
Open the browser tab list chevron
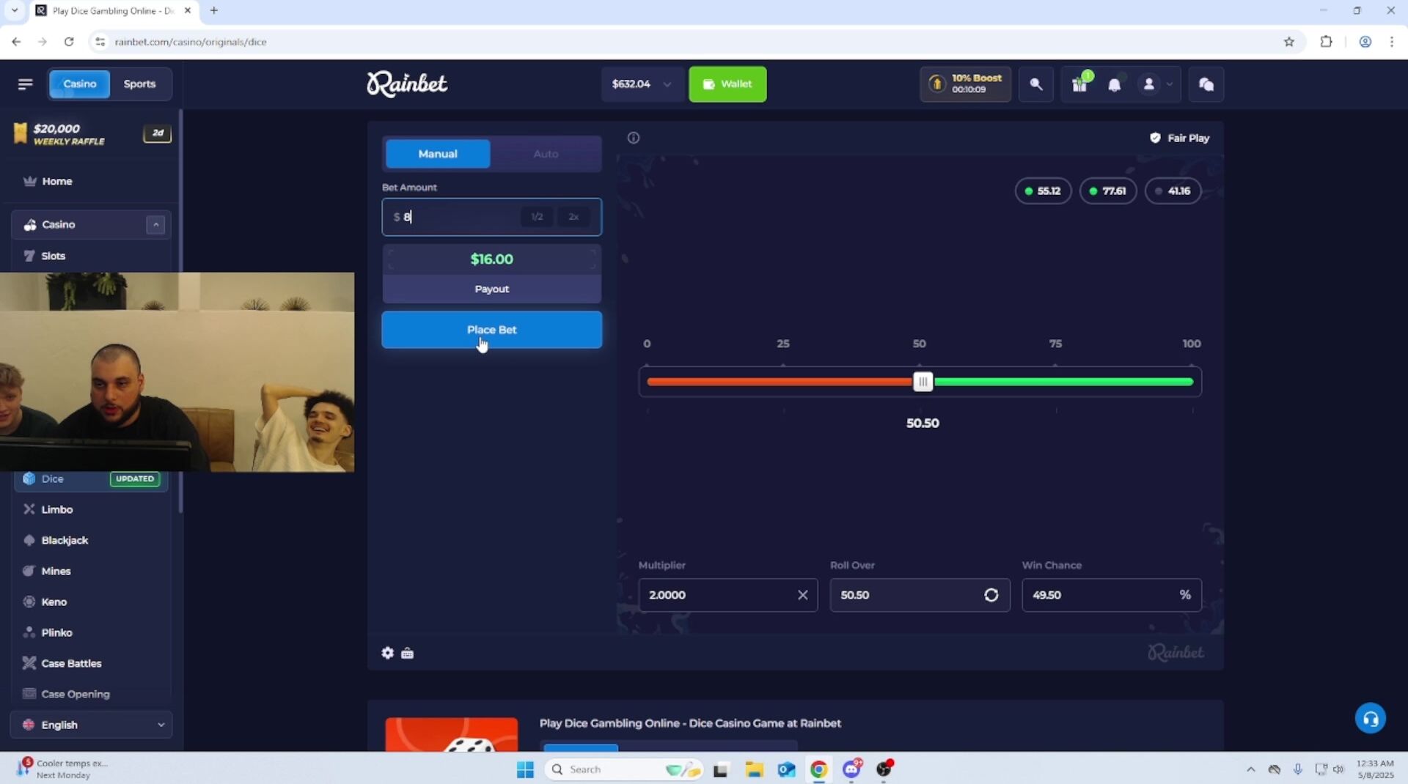(14, 11)
